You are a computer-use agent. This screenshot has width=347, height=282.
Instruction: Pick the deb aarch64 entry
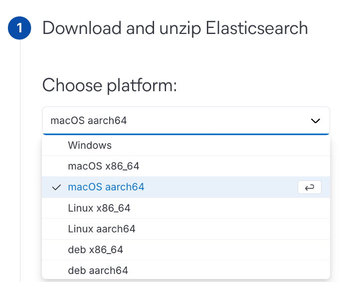186,270
